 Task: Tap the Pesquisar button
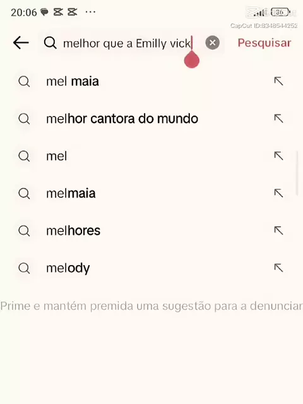point(264,43)
